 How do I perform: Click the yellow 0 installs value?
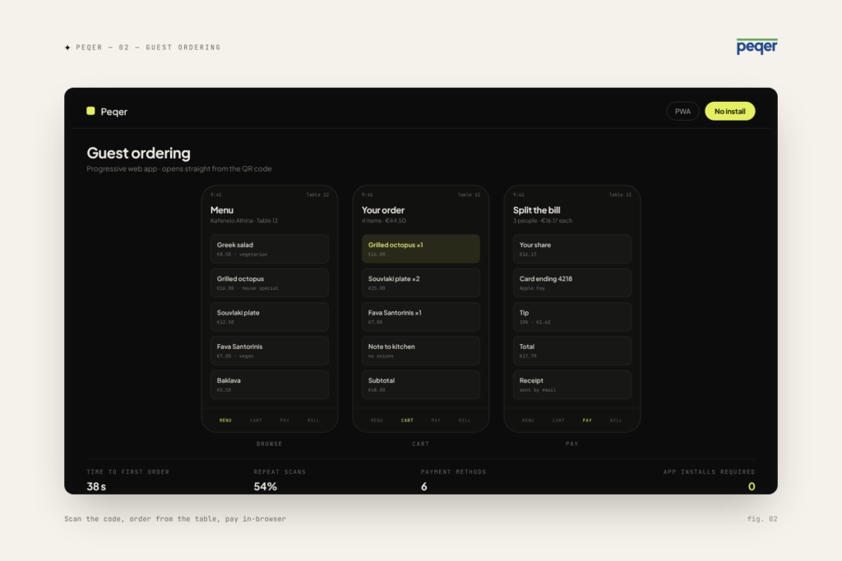point(752,486)
